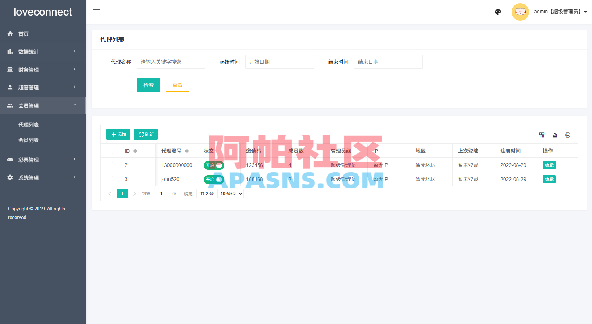Click the 刷新 refresh button
592x324 pixels.
146,134
